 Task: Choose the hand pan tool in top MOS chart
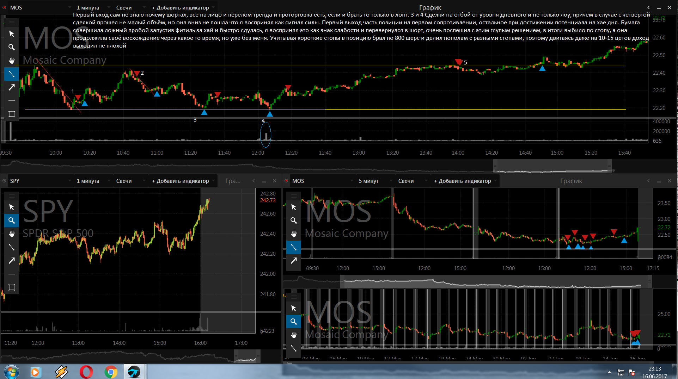tap(11, 61)
